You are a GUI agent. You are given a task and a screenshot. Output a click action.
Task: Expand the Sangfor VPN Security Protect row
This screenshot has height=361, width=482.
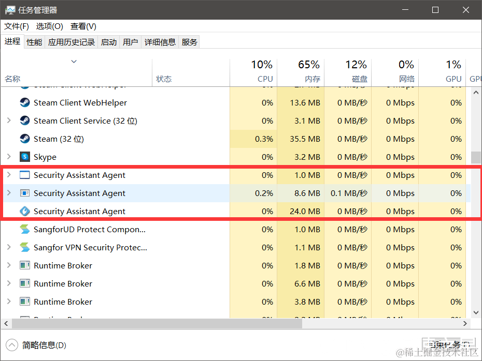click(9, 247)
